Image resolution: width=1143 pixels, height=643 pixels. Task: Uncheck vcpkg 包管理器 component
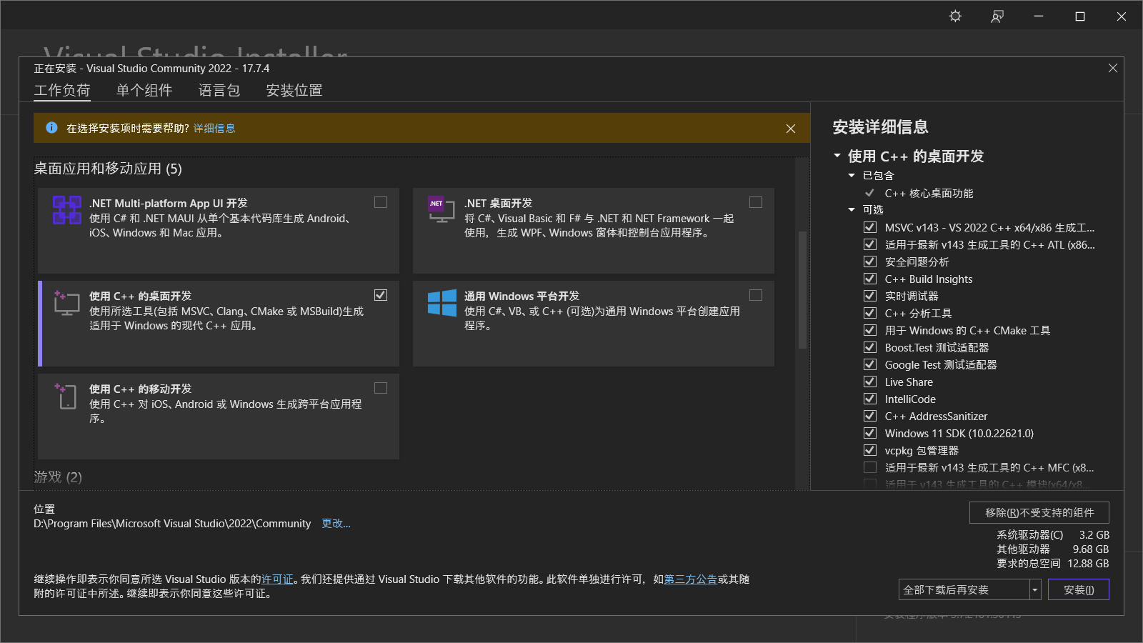pyautogui.click(x=870, y=450)
